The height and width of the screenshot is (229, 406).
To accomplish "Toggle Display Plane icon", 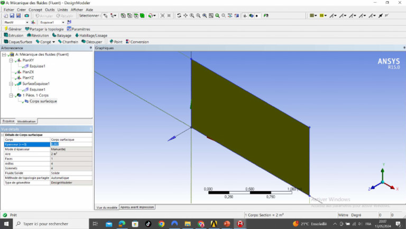I will 245,16.
